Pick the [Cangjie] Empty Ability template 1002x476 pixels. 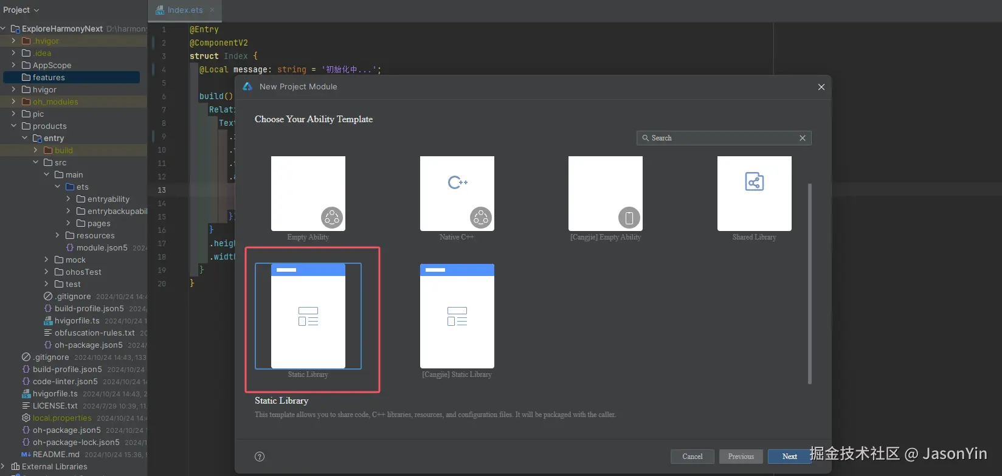(606, 193)
